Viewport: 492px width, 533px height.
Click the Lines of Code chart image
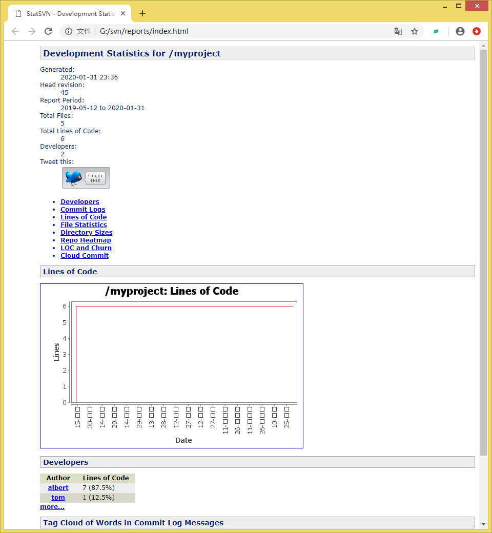point(172,366)
